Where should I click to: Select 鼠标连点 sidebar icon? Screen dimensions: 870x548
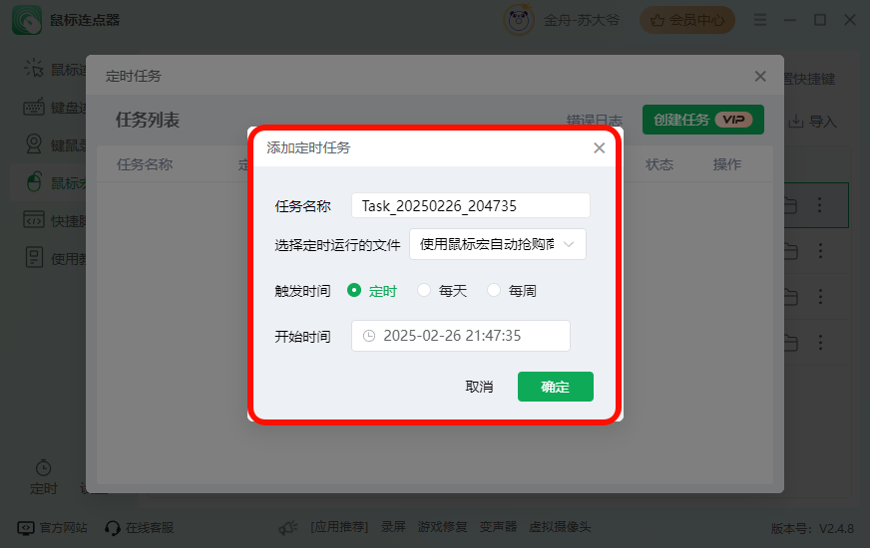click(x=34, y=69)
